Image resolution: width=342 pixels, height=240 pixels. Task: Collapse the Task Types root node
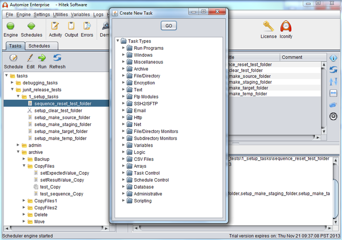point(118,41)
